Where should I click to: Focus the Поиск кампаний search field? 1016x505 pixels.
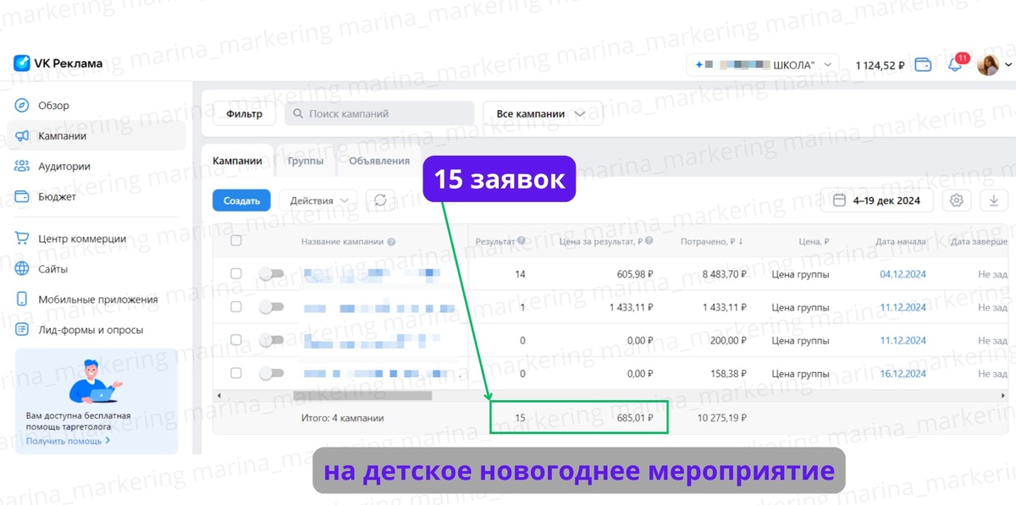click(379, 113)
